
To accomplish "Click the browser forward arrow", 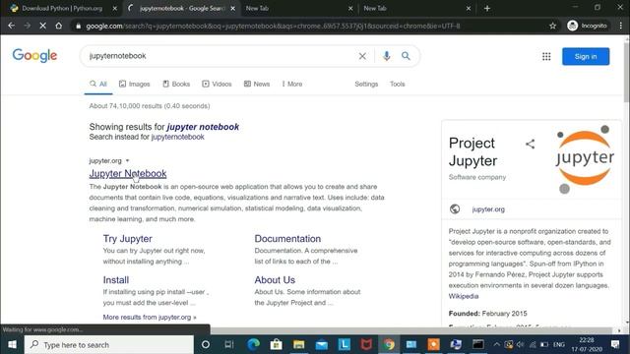I will click(27, 26).
